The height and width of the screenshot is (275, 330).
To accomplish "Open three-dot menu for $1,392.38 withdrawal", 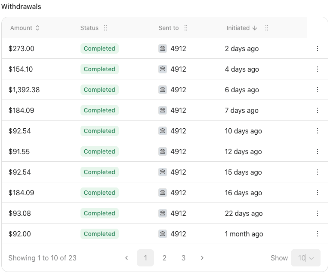I will [x=318, y=90].
